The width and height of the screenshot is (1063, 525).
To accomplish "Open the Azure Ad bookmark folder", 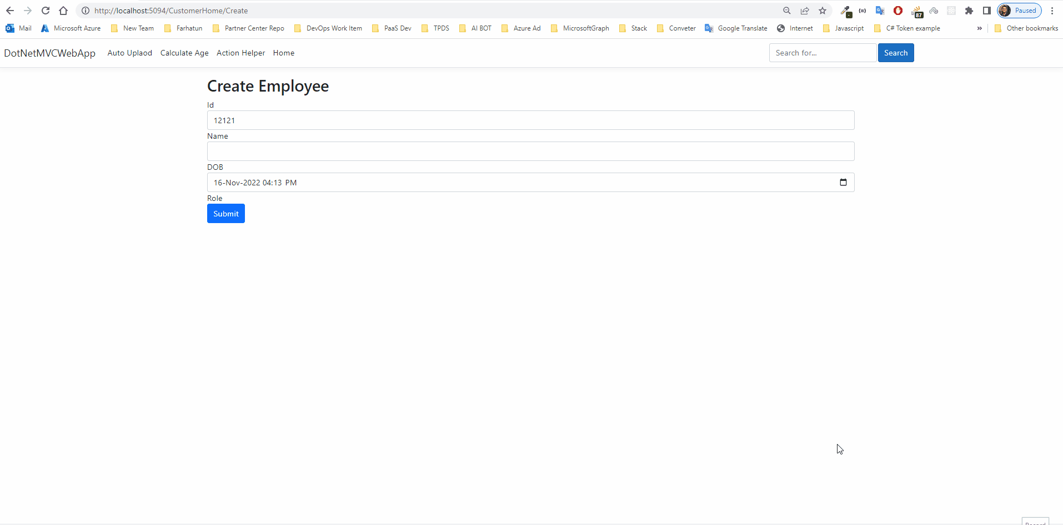I will (521, 28).
